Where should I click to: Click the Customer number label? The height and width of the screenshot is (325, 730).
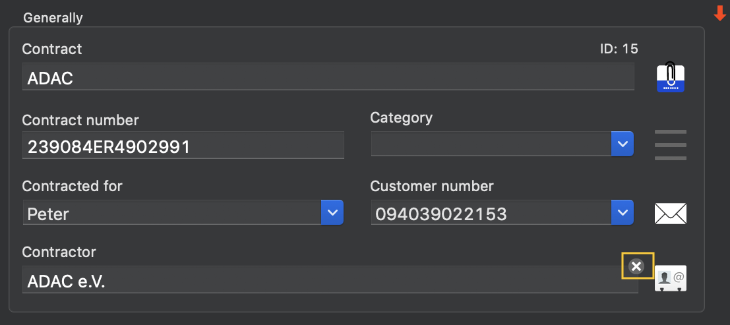pos(431,187)
